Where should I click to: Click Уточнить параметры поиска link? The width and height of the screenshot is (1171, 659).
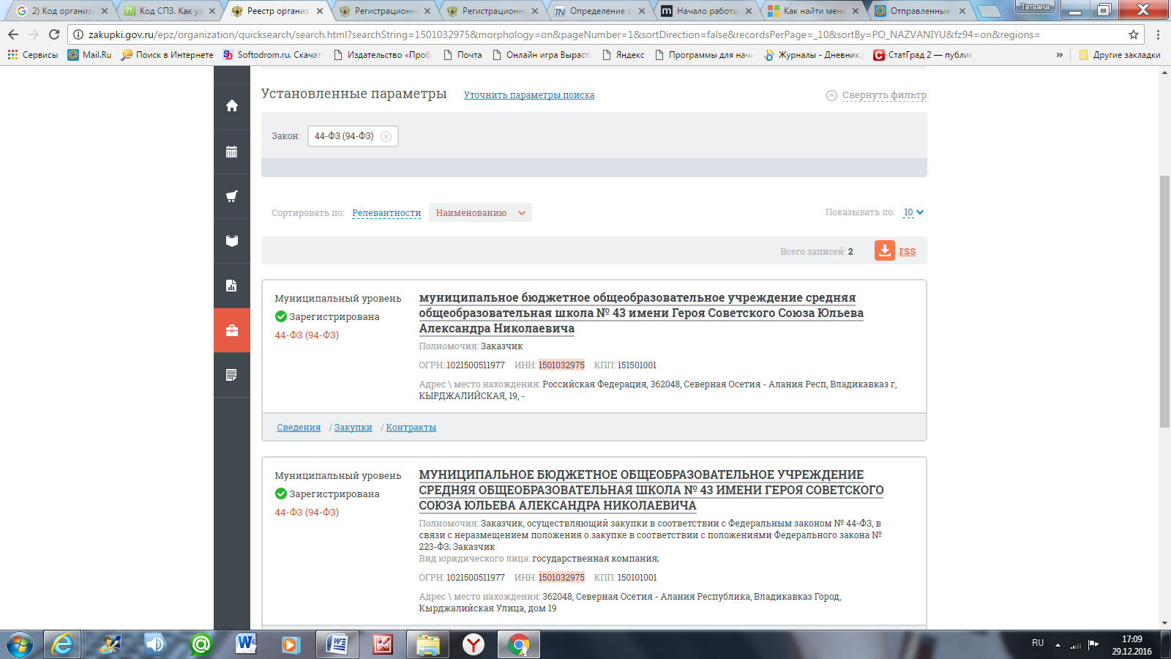point(528,95)
